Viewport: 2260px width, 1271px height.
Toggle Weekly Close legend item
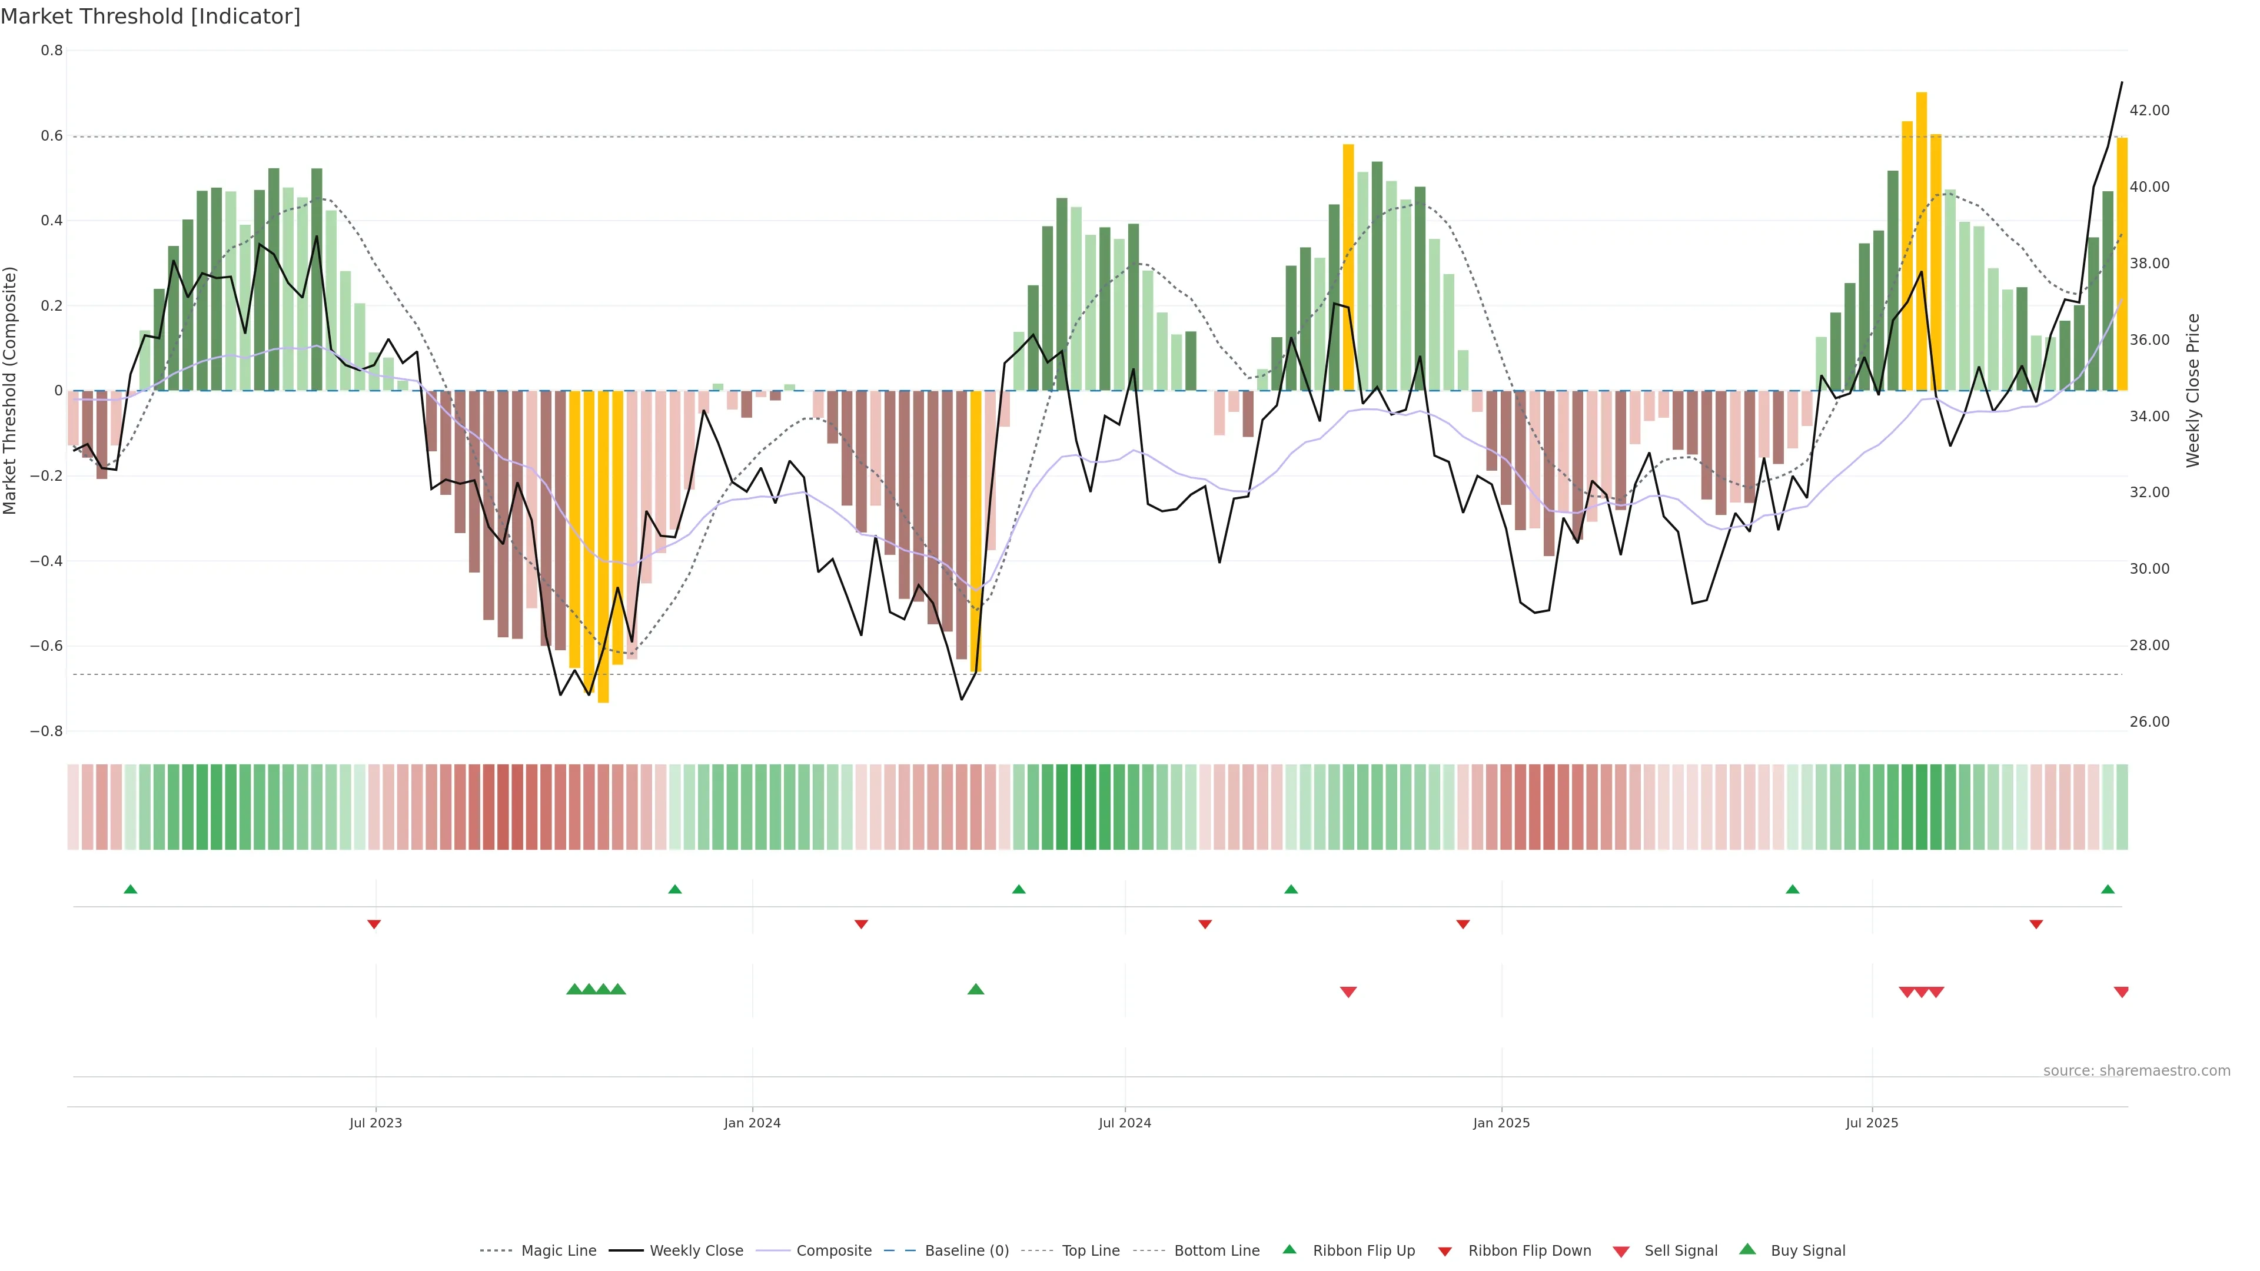(696, 1251)
